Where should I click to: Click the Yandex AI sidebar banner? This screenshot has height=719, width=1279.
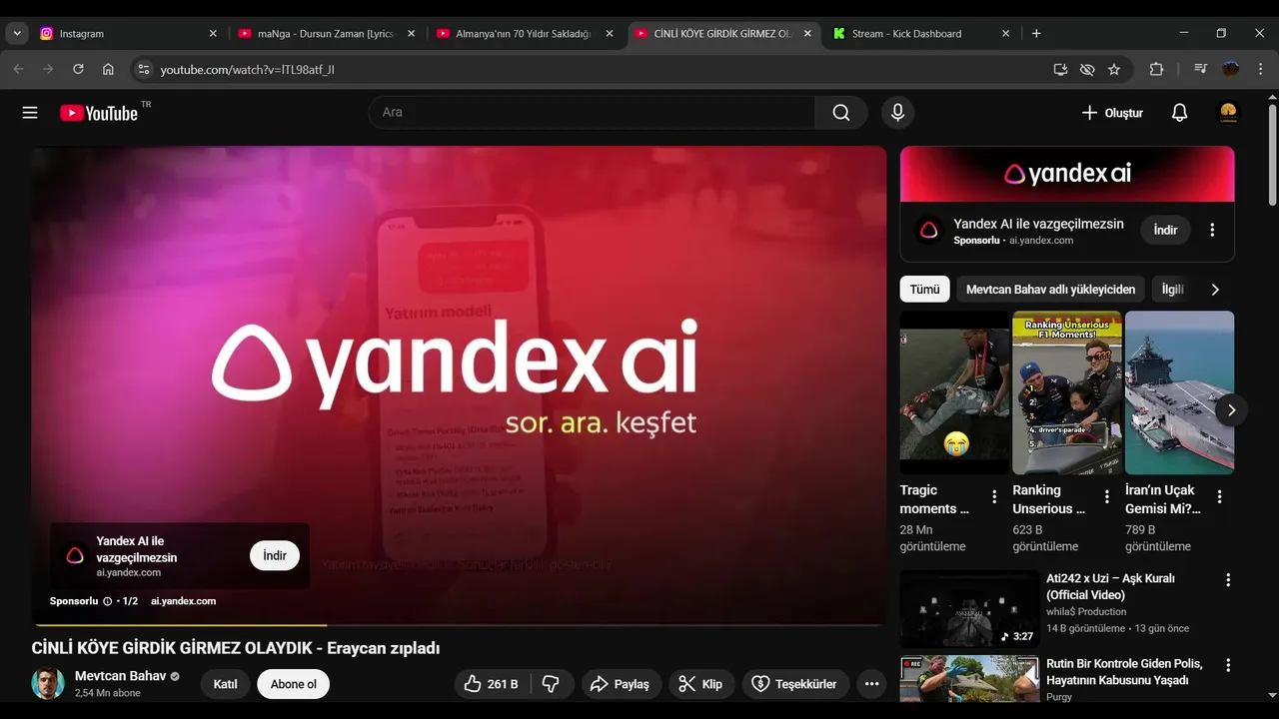tap(1067, 174)
